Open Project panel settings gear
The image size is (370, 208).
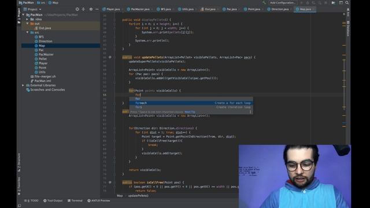pos(91,9)
